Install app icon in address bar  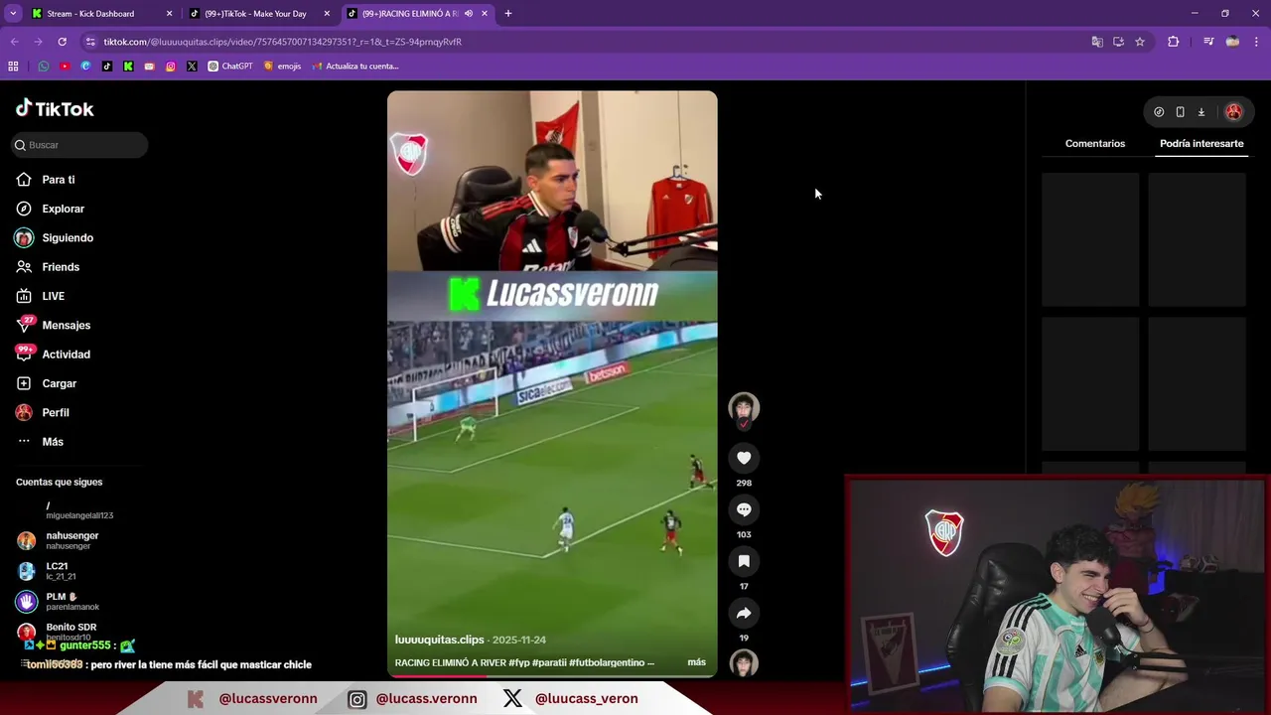[x=1118, y=42]
